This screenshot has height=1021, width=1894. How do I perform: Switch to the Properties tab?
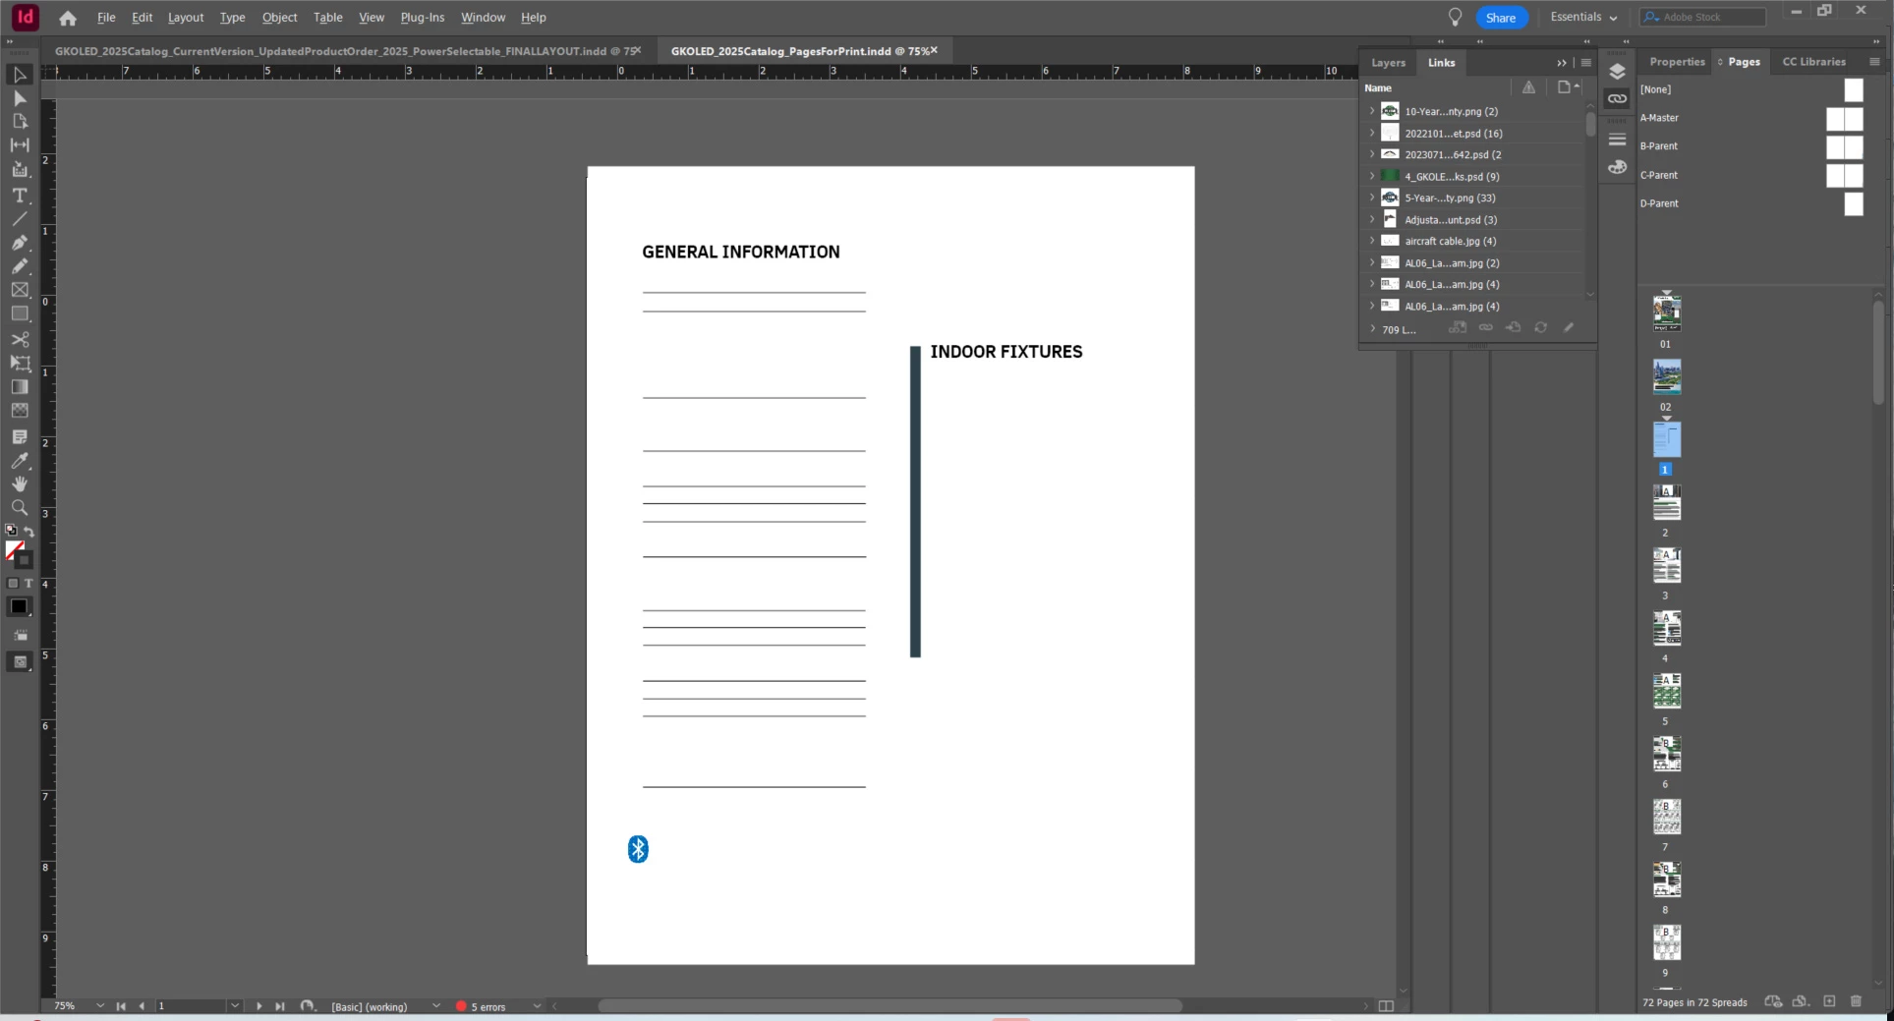pos(1677,61)
